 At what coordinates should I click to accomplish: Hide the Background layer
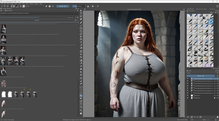(x=188, y=98)
